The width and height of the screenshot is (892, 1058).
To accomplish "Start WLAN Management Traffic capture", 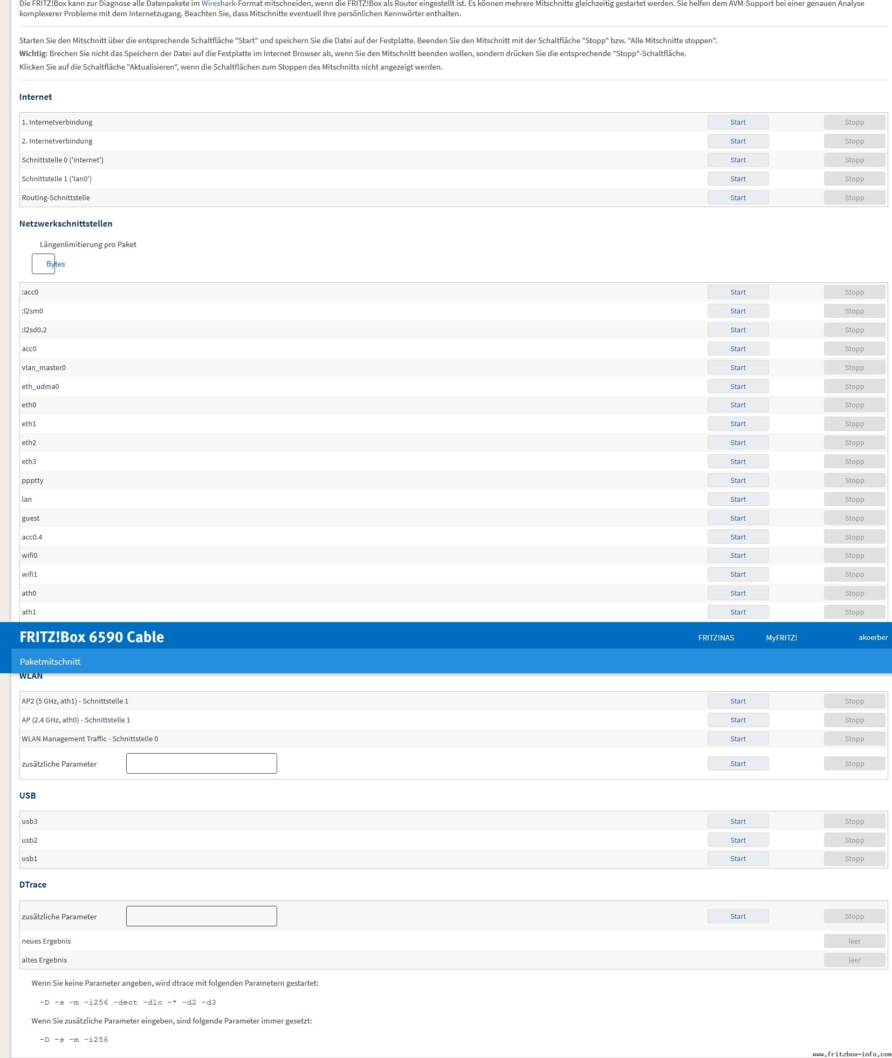I will point(738,739).
